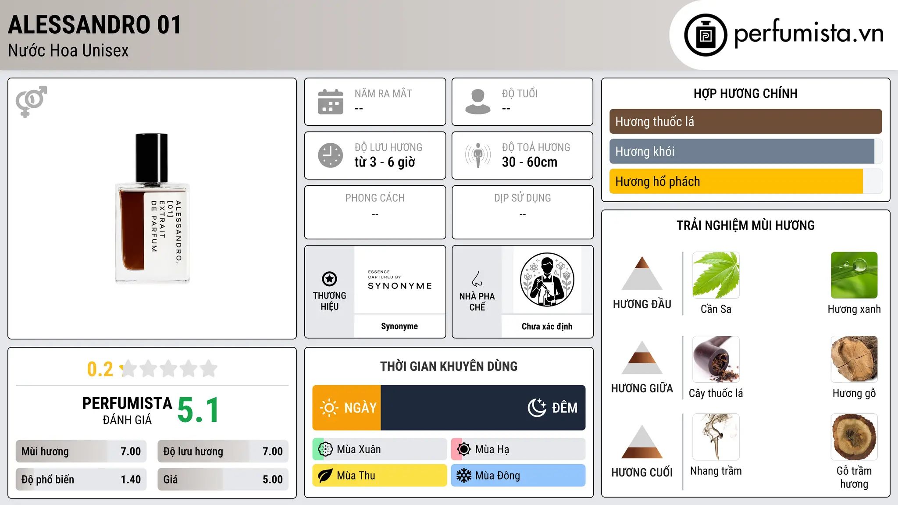
Task: Click the Dịp sử dụng card
Action: coord(523,212)
